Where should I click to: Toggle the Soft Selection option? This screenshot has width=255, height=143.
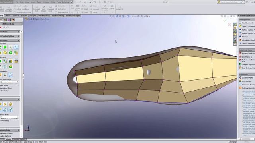click(x=4, y=91)
